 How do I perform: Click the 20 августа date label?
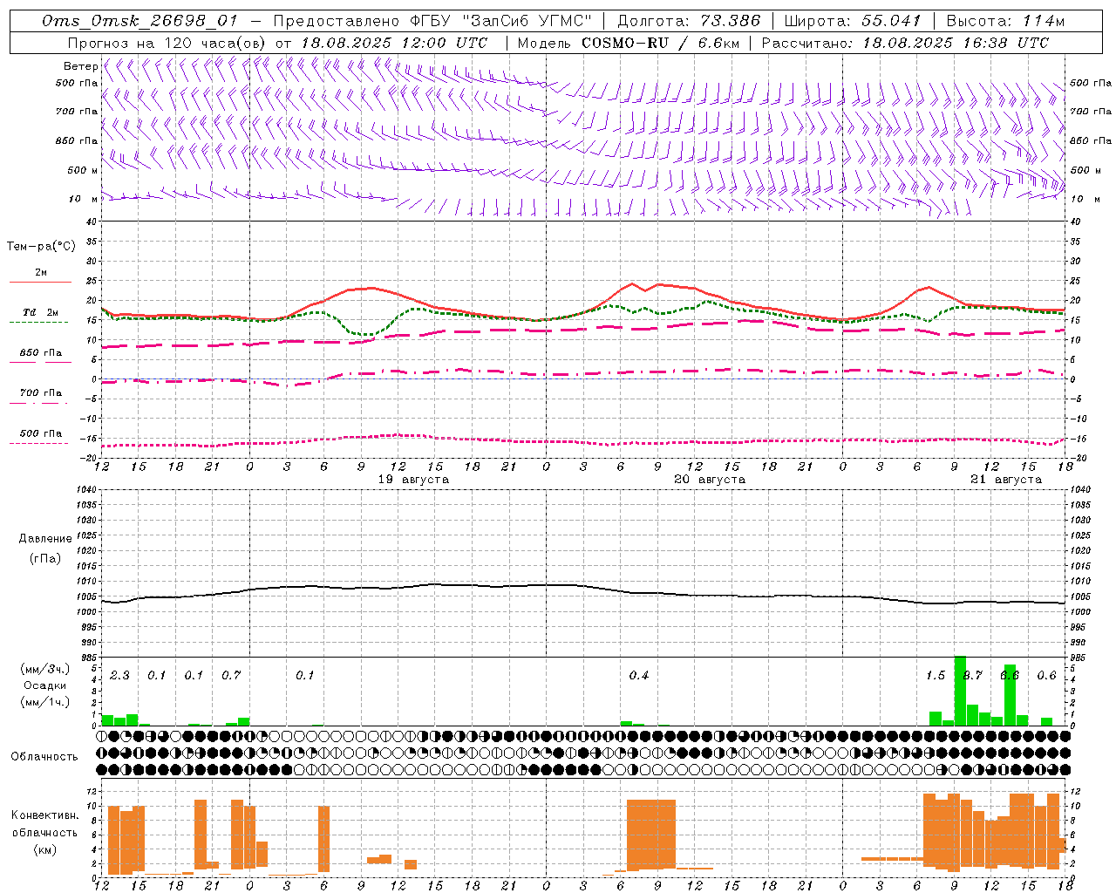[x=710, y=480]
